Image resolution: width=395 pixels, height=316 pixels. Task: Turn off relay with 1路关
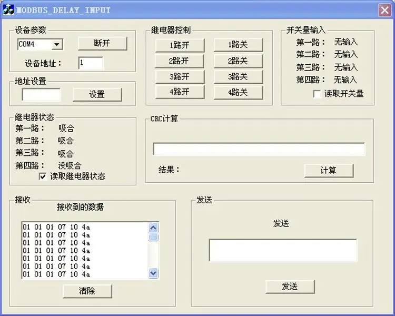pos(238,45)
